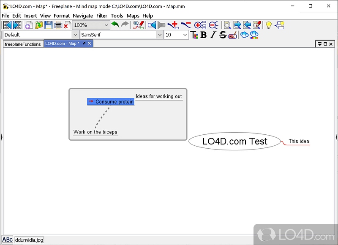Viewport: 338px width, 245px height.
Task: Remove node formatting icon
Action: pyautogui.click(x=232, y=35)
